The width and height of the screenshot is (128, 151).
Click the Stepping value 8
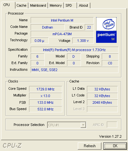point(110,56)
